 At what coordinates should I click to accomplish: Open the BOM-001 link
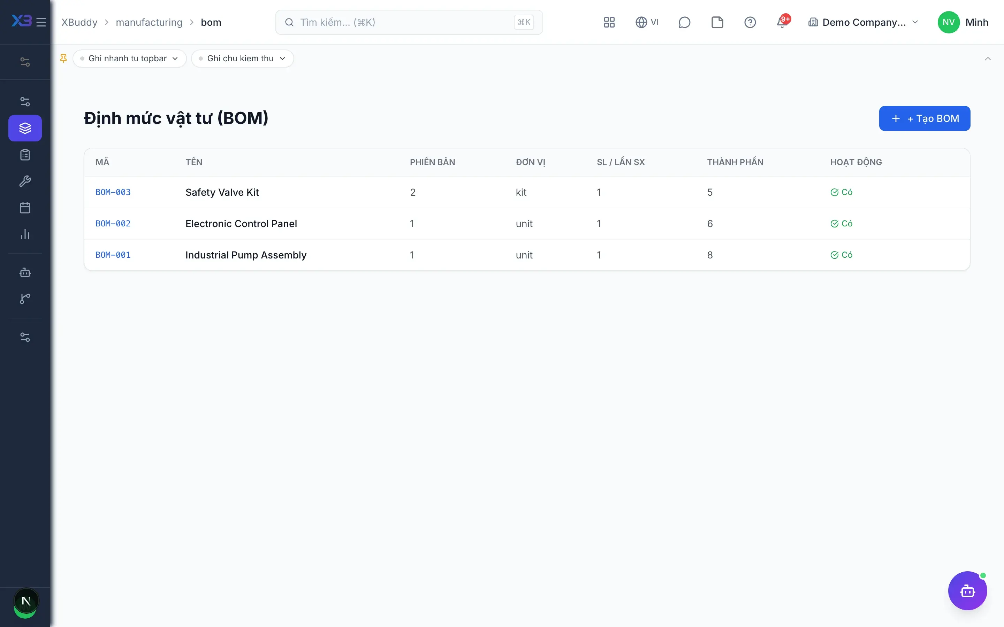[x=113, y=255]
